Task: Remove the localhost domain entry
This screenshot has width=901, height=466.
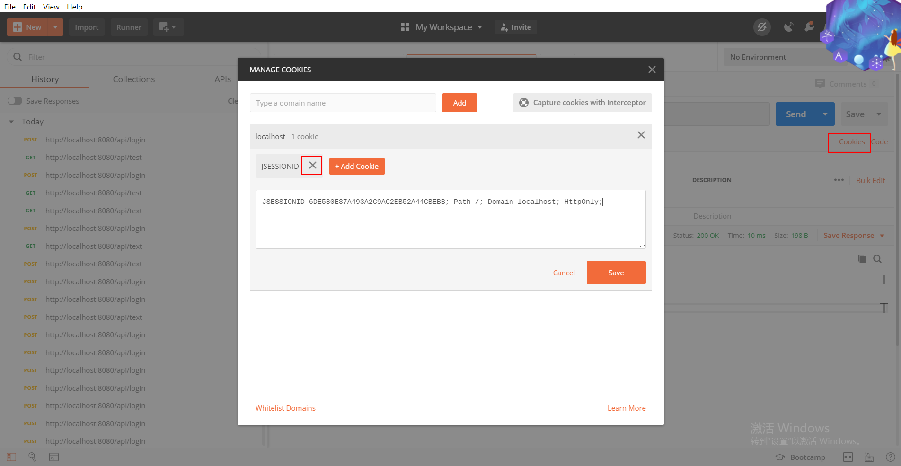Action: [x=641, y=135]
